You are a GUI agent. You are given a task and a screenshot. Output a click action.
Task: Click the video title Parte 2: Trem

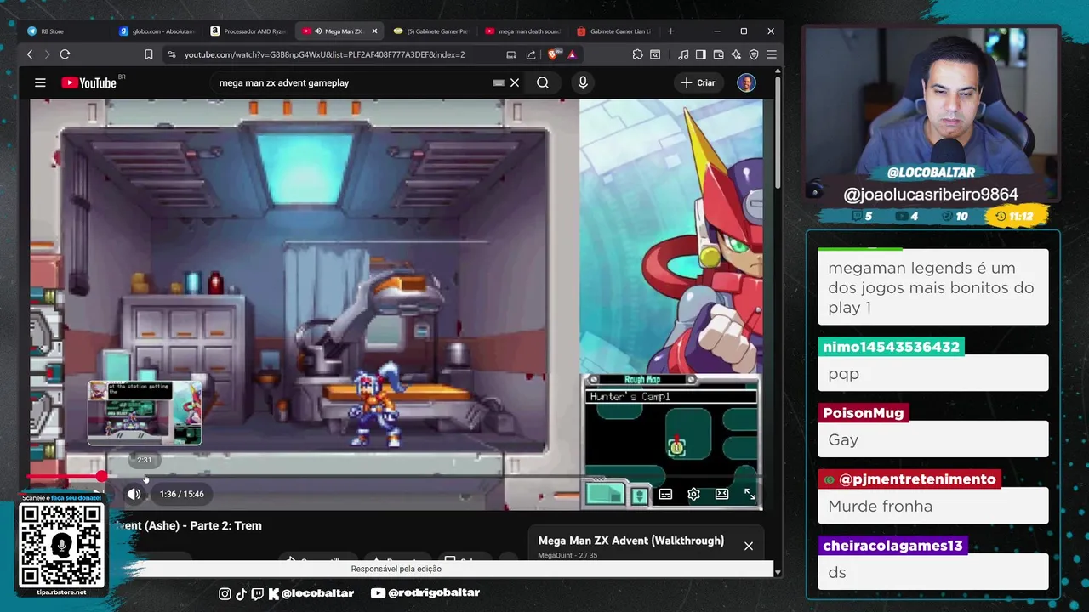click(187, 525)
